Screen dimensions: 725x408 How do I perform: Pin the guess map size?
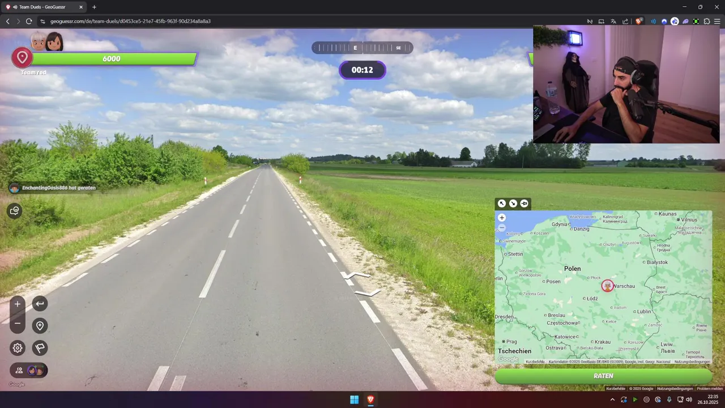click(524, 203)
